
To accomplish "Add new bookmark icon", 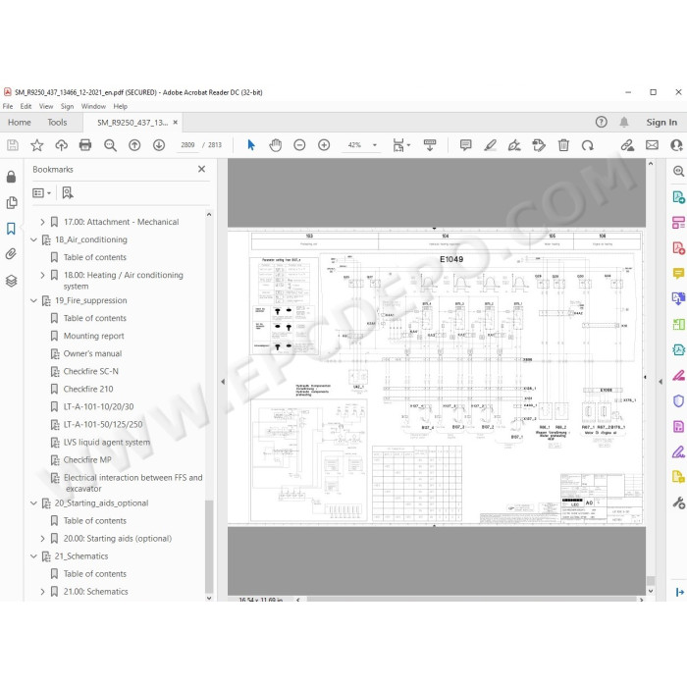I will (x=68, y=192).
